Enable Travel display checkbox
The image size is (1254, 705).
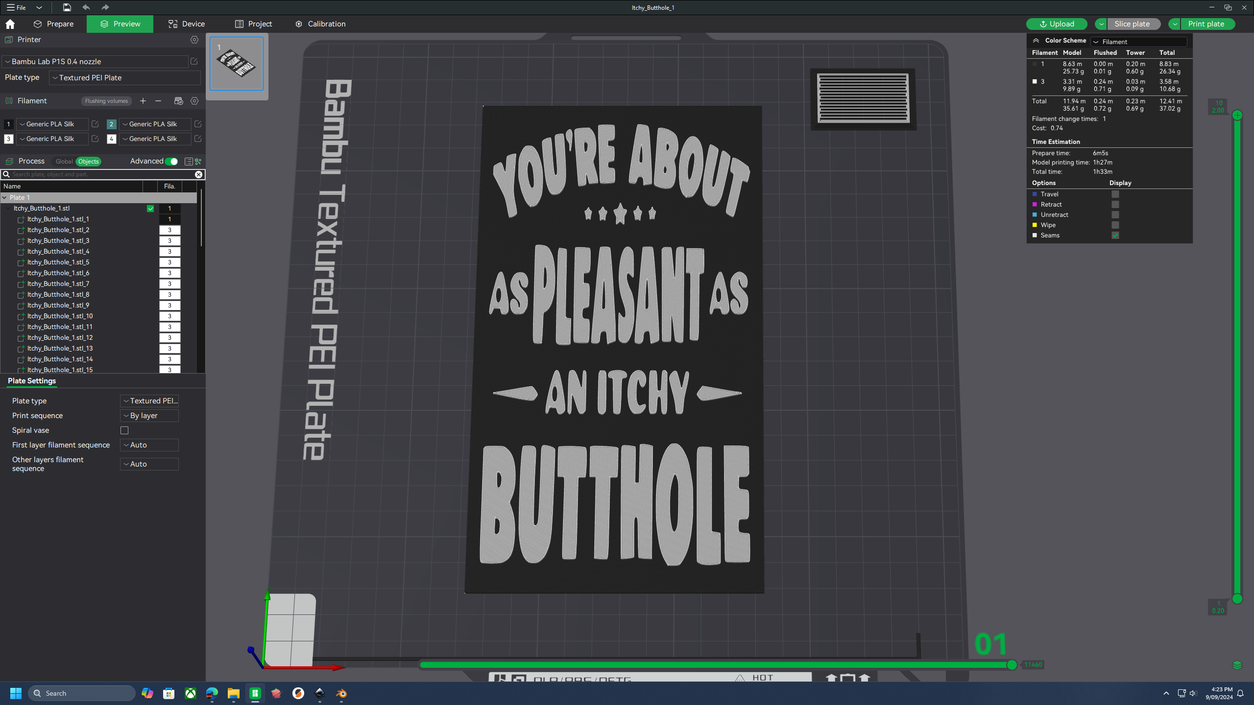pyautogui.click(x=1115, y=194)
